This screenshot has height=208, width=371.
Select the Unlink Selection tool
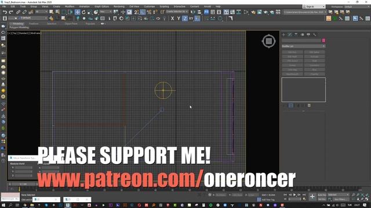(x=24, y=12)
